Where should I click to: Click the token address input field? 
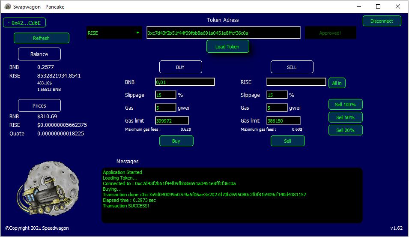pos(223,33)
